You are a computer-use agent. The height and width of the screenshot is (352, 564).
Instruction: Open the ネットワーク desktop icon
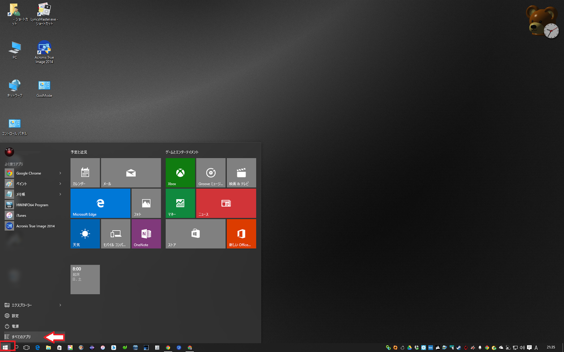point(15,88)
